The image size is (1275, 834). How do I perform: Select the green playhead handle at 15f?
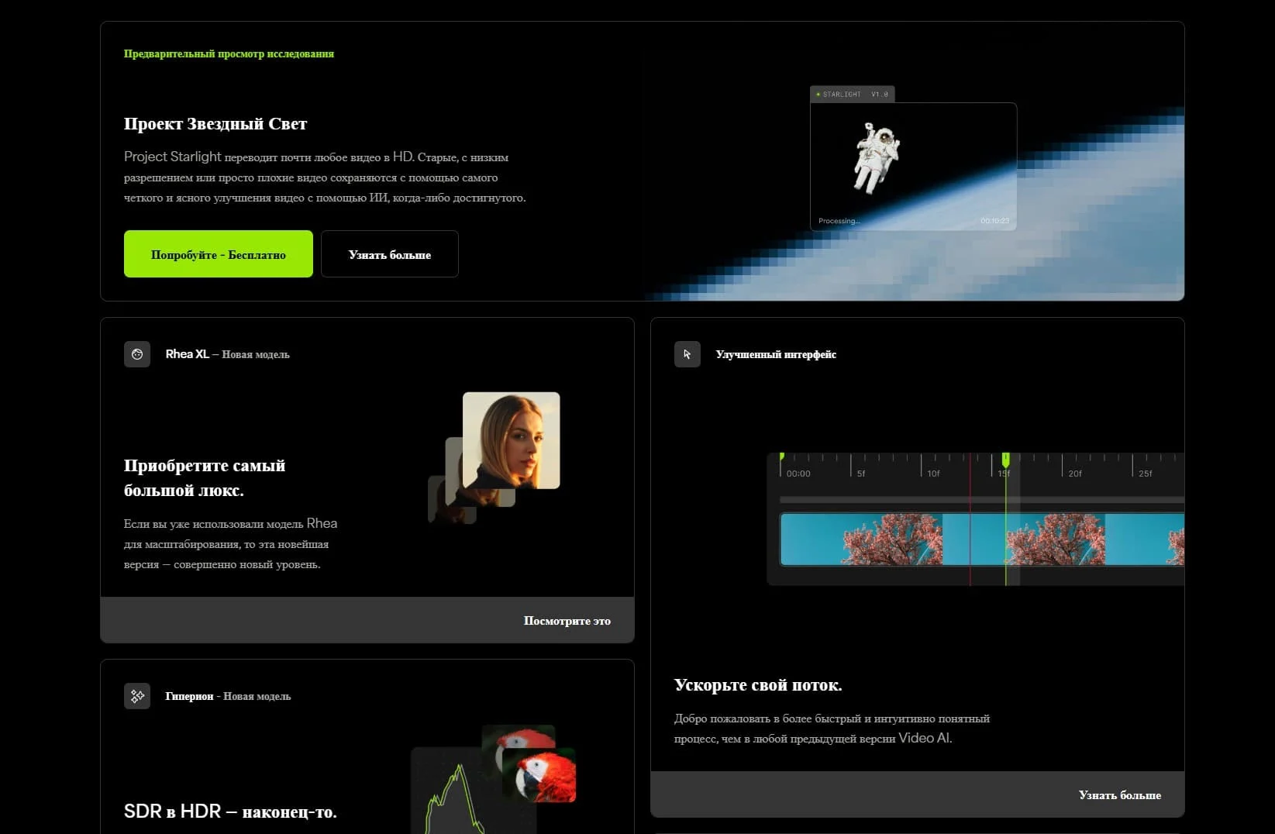[1005, 459]
